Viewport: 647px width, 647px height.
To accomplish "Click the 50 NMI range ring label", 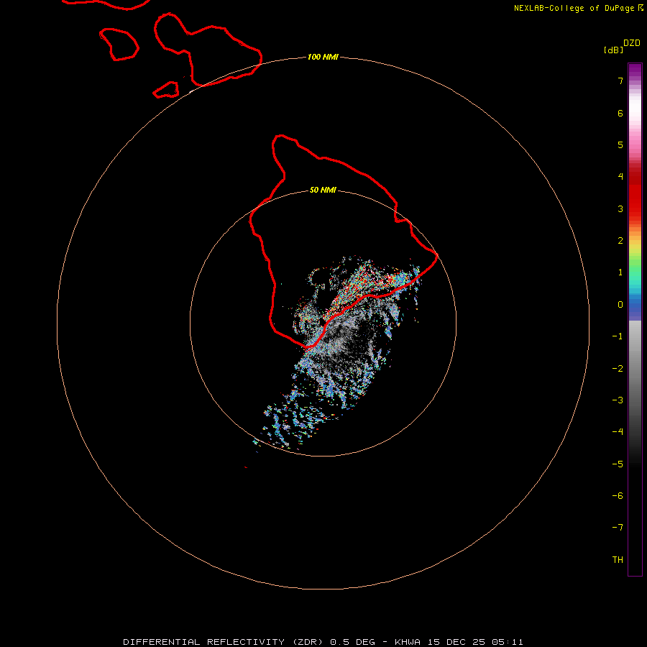I will pyautogui.click(x=323, y=190).
